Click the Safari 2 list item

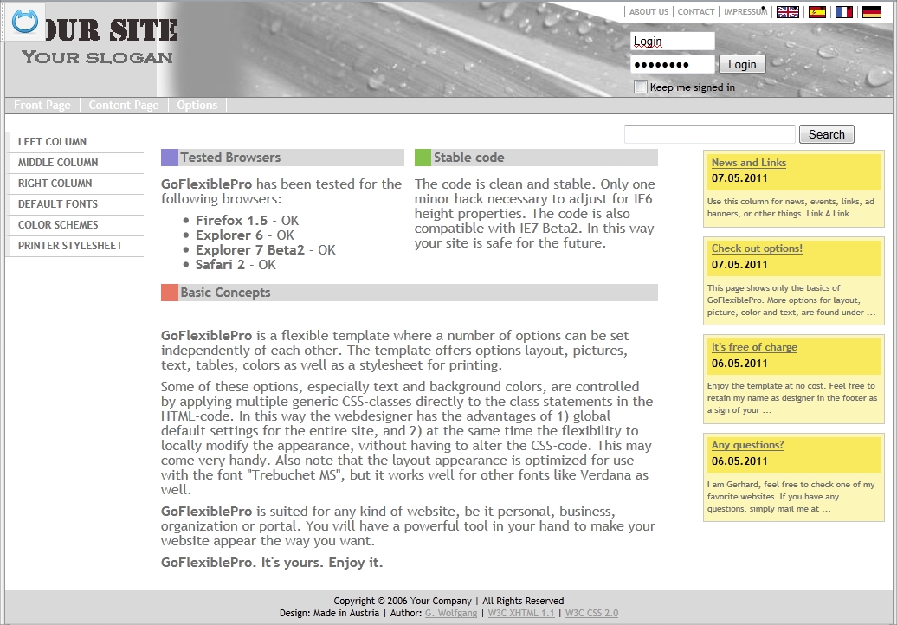click(236, 265)
